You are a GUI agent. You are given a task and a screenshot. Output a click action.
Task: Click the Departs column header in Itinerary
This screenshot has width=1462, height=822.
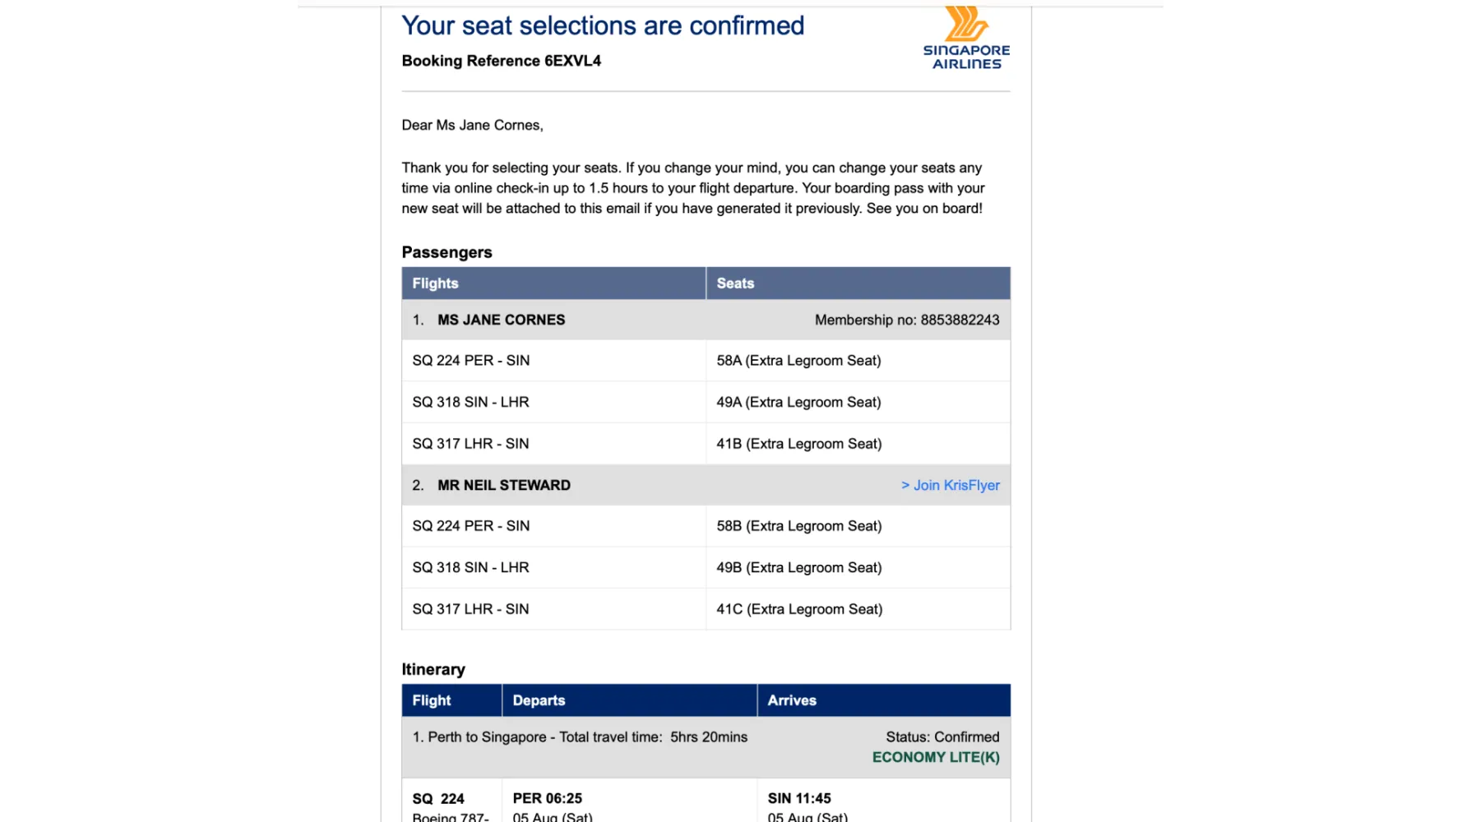539,700
